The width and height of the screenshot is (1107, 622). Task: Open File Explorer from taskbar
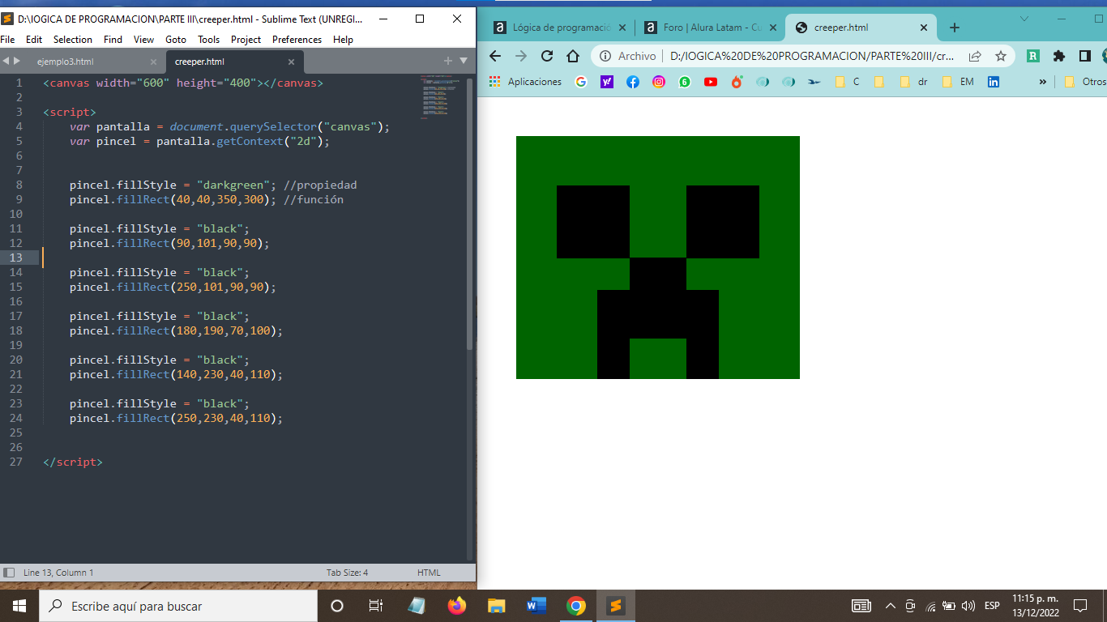[x=497, y=606]
